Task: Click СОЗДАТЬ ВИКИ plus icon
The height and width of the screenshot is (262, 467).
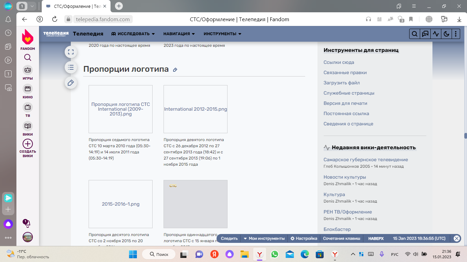Action: click(28, 144)
